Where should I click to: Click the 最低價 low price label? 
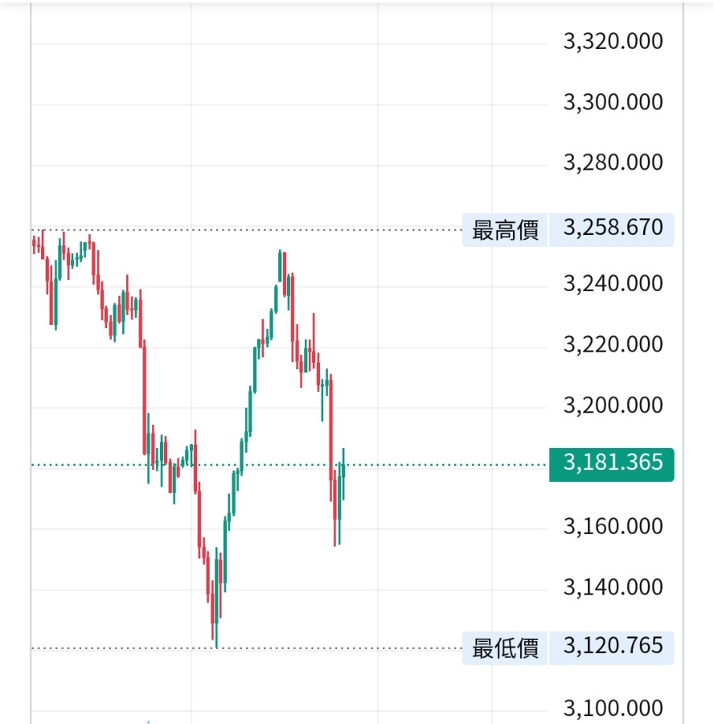(x=505, y=648)
